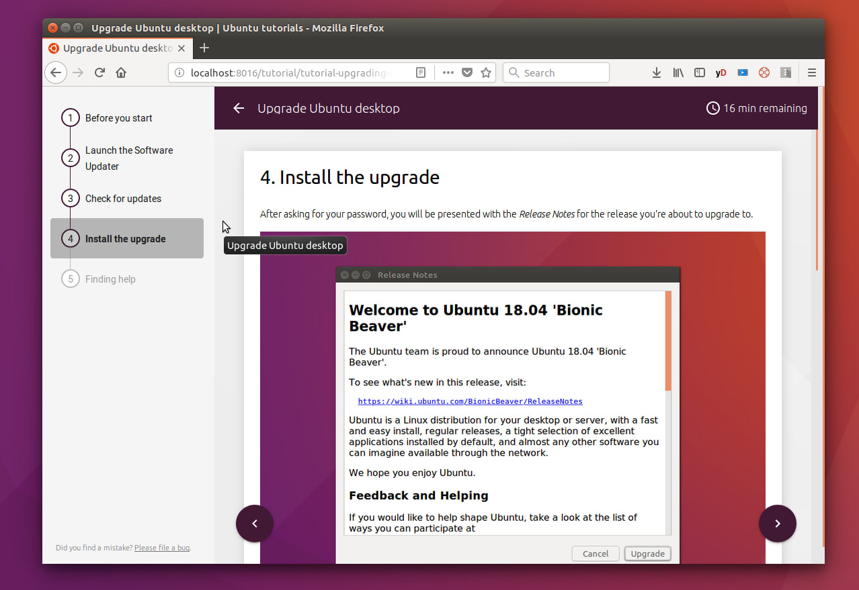This screenshot has width=859, height=590.
Task: Click the clock icon by time remaining
Action: pyautogui.click(x=713, y=108)
